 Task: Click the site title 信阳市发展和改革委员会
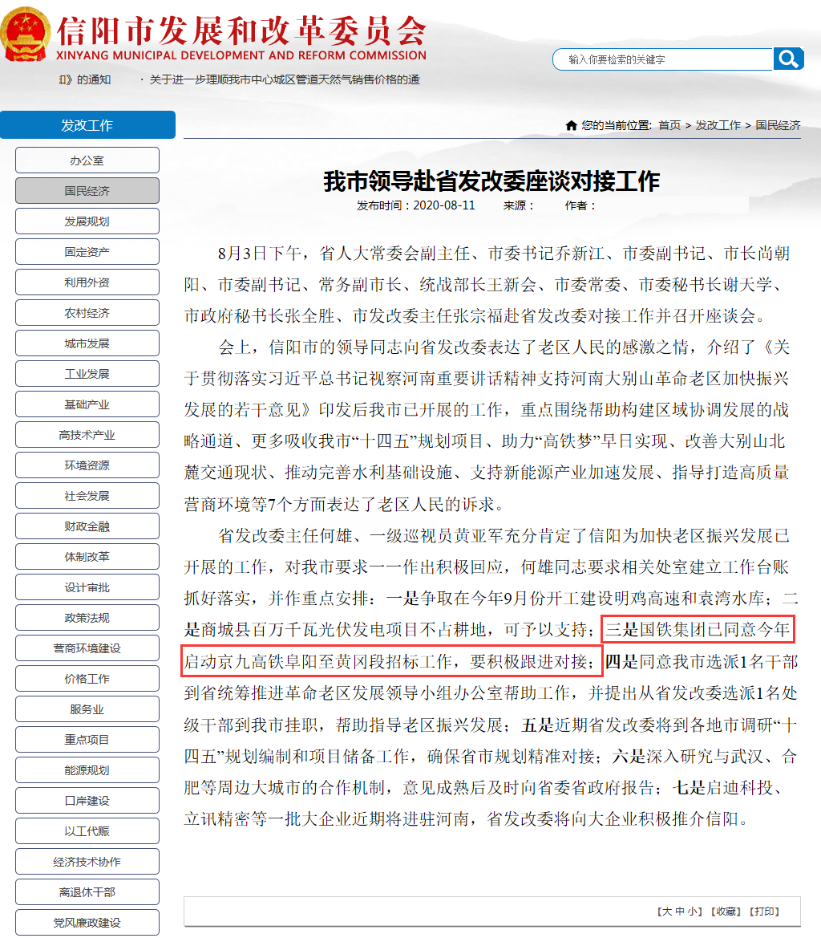[x=241, y=30]
